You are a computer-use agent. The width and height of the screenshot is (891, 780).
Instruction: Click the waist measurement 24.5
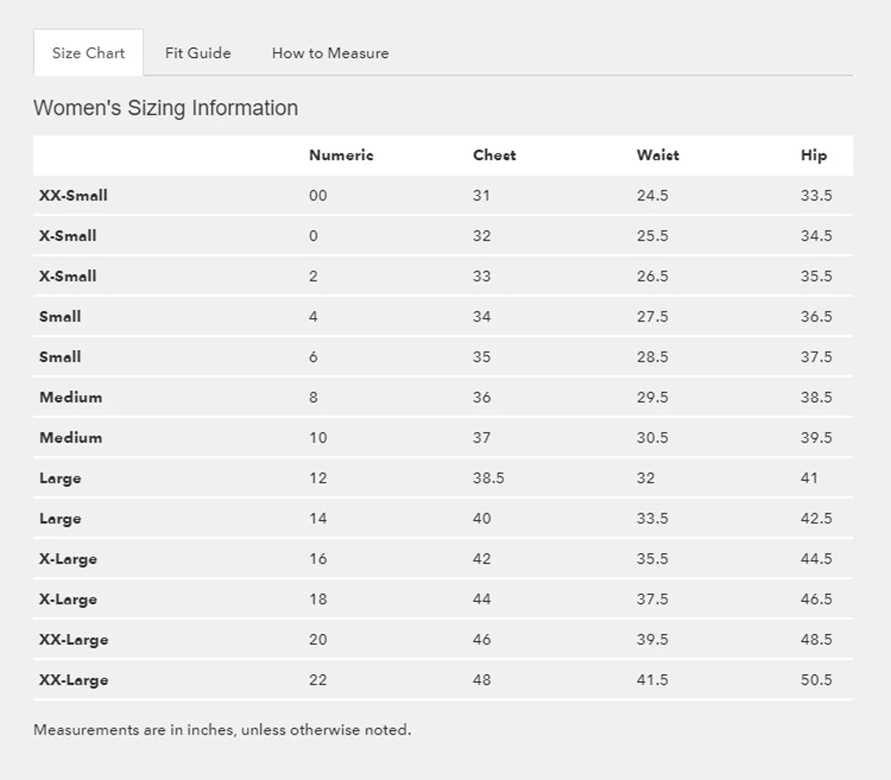pyautogui.click(x=652, y=195)
